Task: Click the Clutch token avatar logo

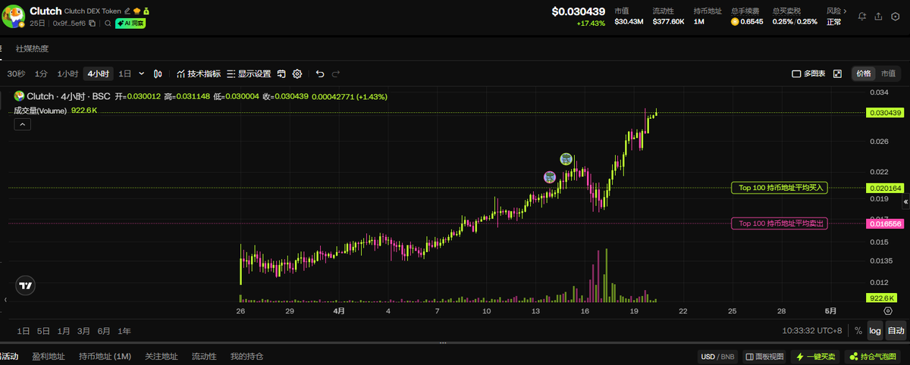Action: tap(13, 16)
